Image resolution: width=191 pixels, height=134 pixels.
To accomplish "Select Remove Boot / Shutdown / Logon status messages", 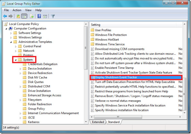I will pyautogui.click(x=134, y=96).
